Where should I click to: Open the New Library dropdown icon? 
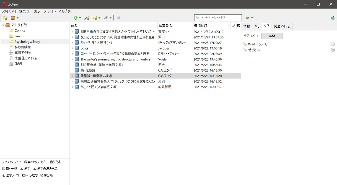coord(14,18)
